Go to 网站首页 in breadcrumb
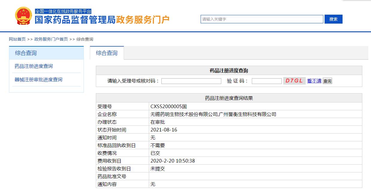Image resolution: width=371 pixels, height=193 pixels. click(x=17, y=39)
